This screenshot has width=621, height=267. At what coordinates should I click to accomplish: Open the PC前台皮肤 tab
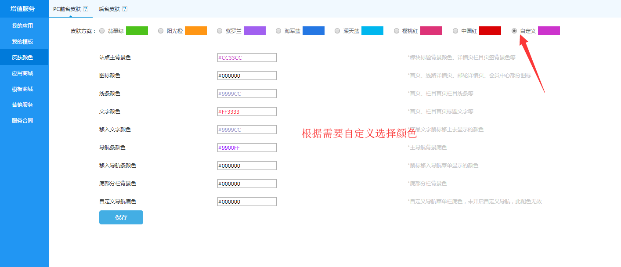67,9
